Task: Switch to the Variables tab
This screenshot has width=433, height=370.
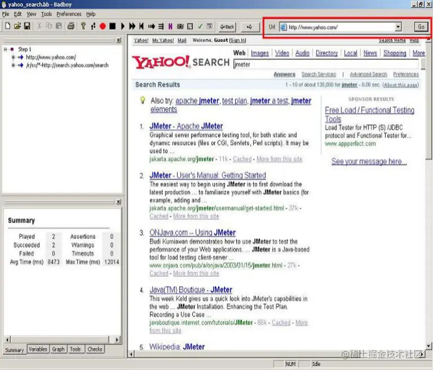Action: [38, 349]
